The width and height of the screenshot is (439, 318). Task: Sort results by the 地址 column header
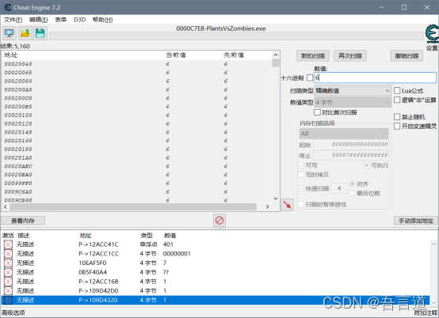pos(82,55)
